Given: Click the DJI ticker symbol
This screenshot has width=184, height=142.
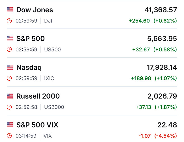Looking at the screenshot, I should (48, 21).
